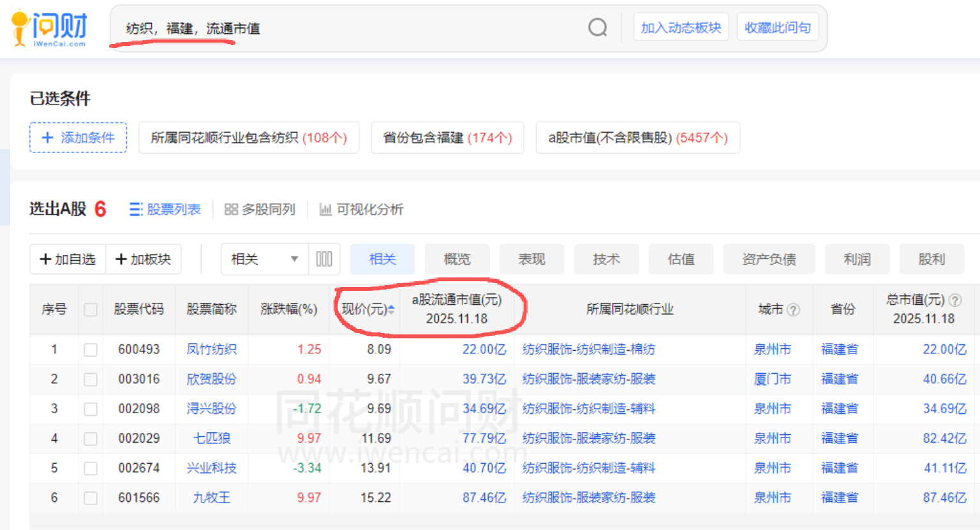Open the 凤竹纺织 stock link
Viewport: 980px width, 530px height.
[211, 350]
